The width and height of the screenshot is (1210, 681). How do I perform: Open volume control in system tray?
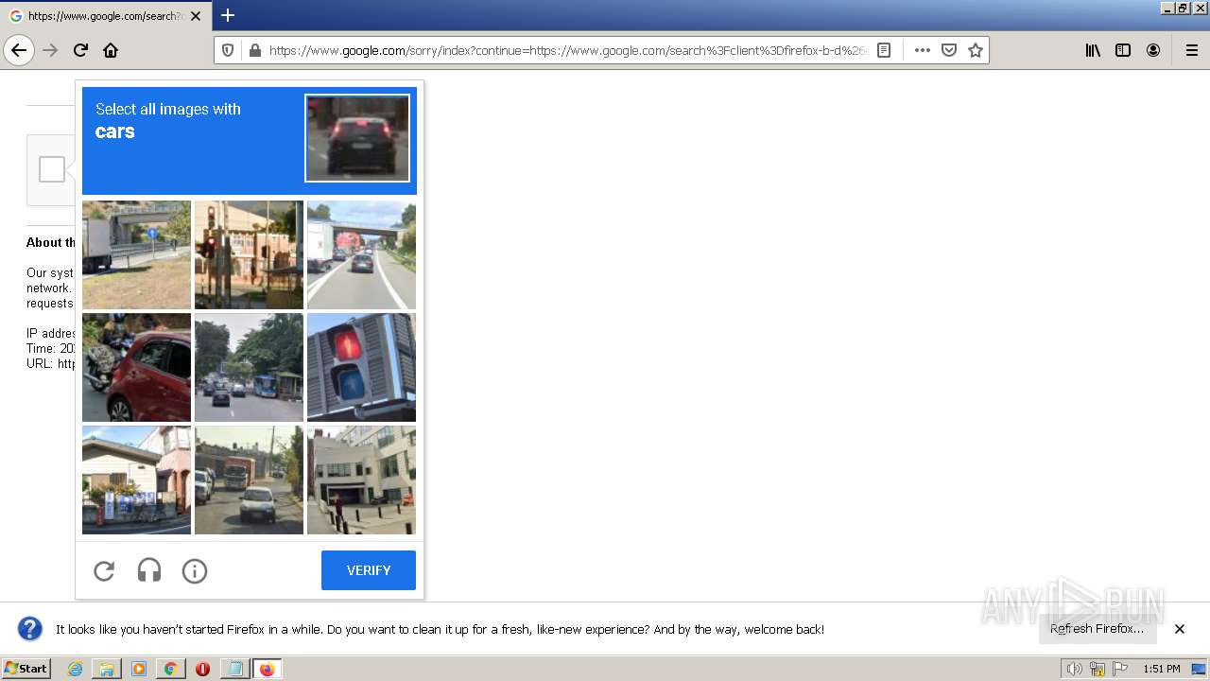coord(1074,669)
